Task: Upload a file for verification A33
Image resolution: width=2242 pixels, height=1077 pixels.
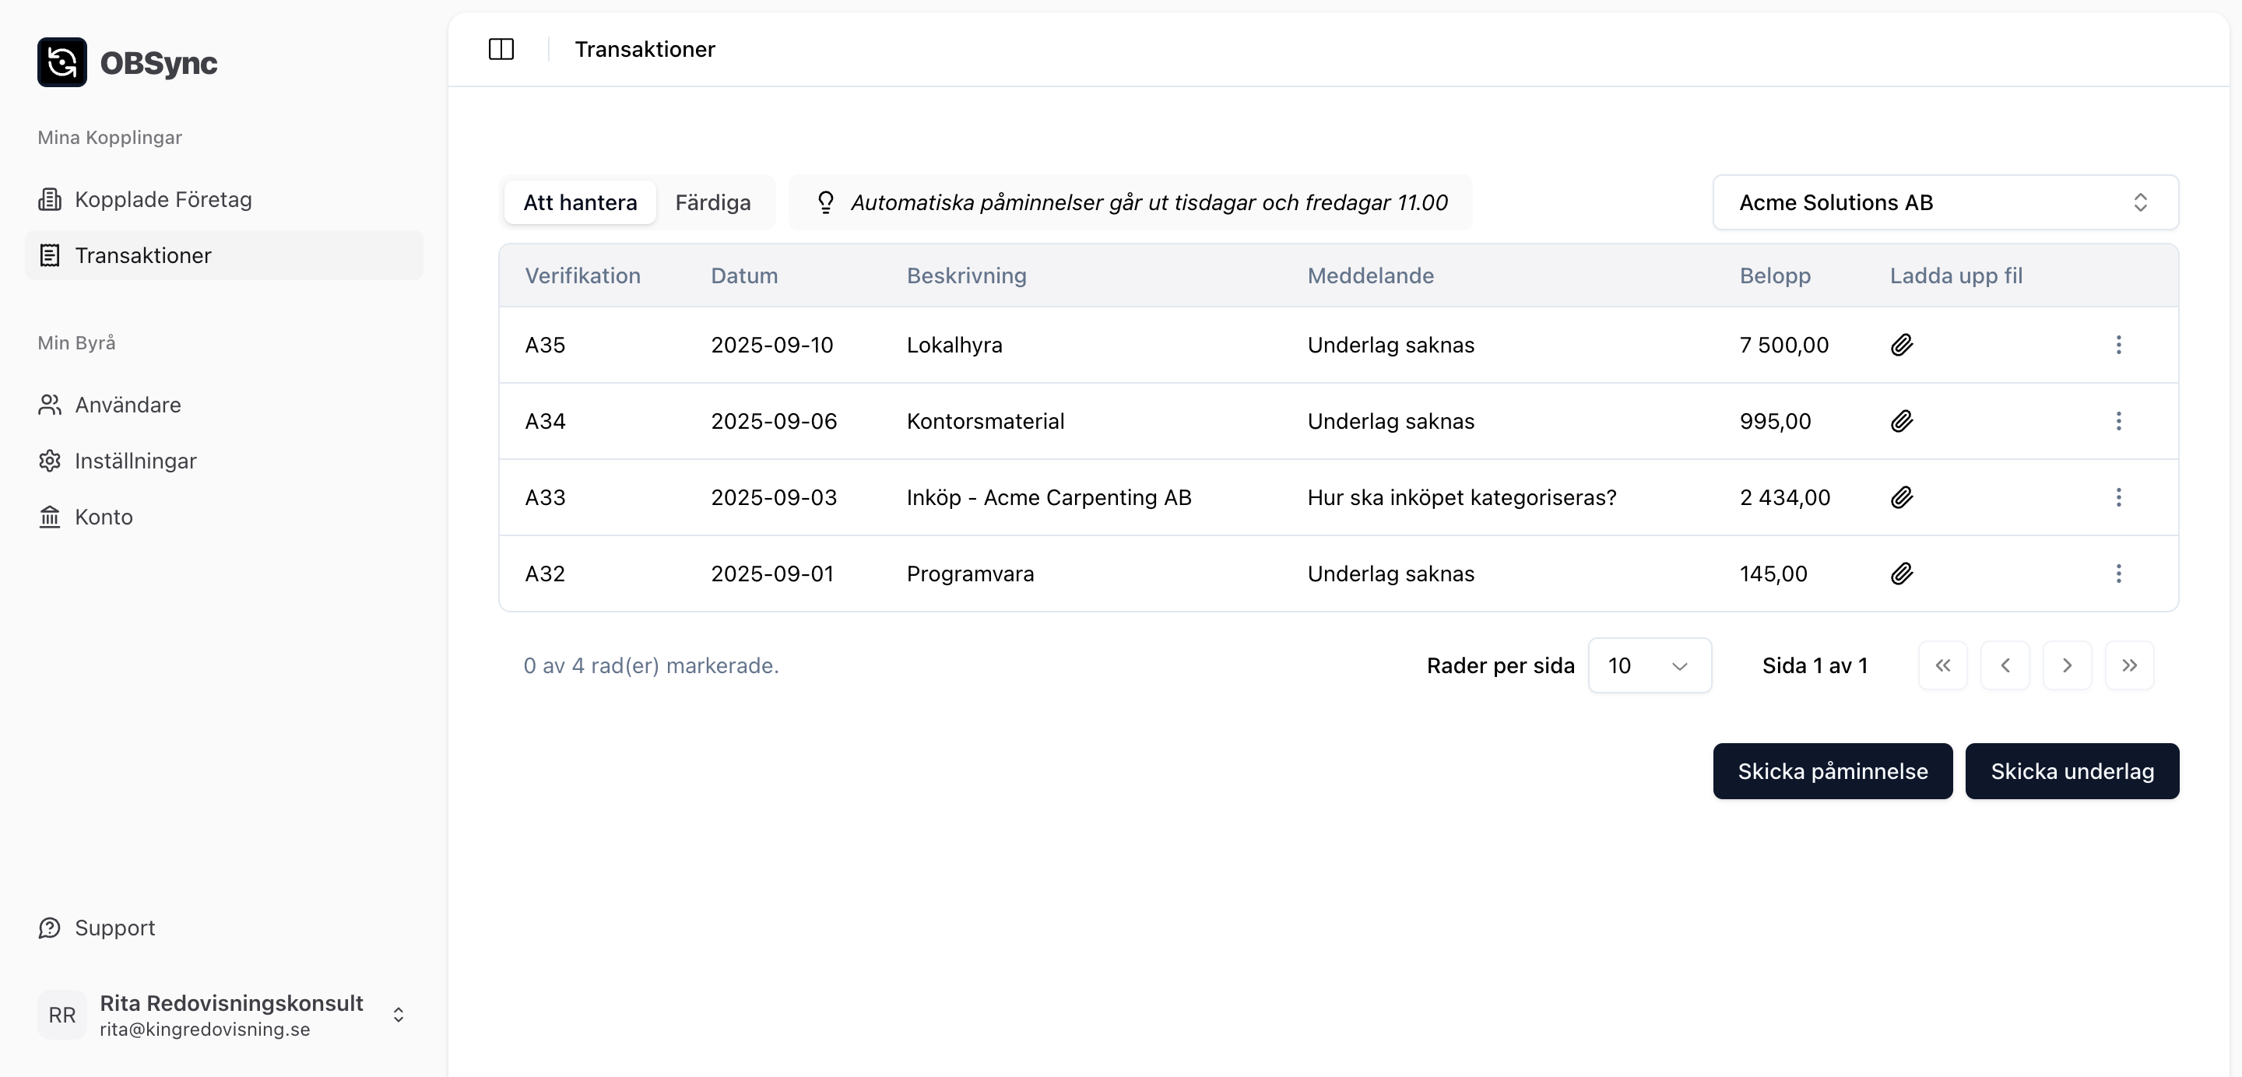Action: pos(1902,497)
